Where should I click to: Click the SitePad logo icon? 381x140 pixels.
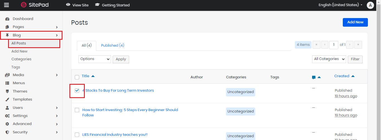tap(24, 5)
